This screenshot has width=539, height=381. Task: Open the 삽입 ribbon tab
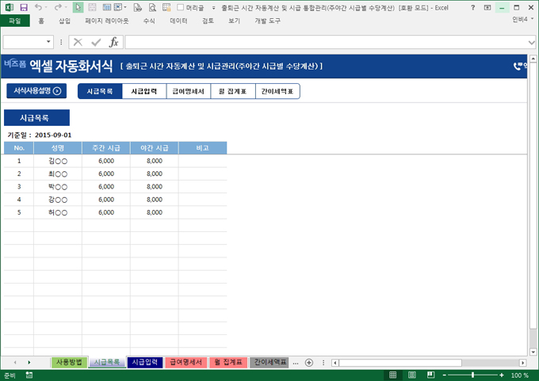(64, 21)
